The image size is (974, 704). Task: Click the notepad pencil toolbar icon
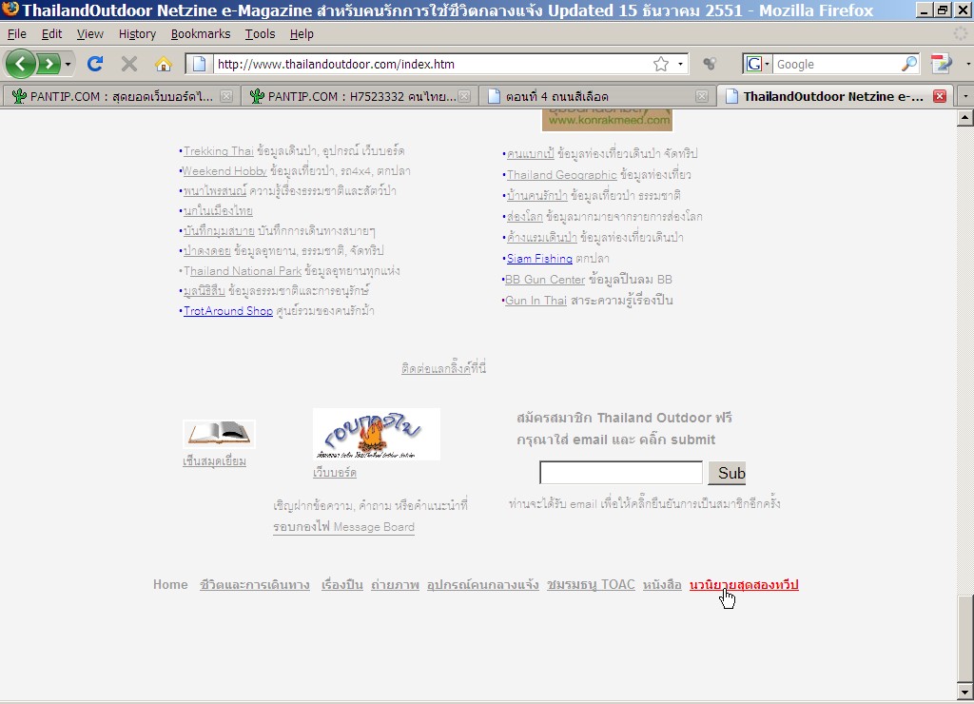[941, 64]
